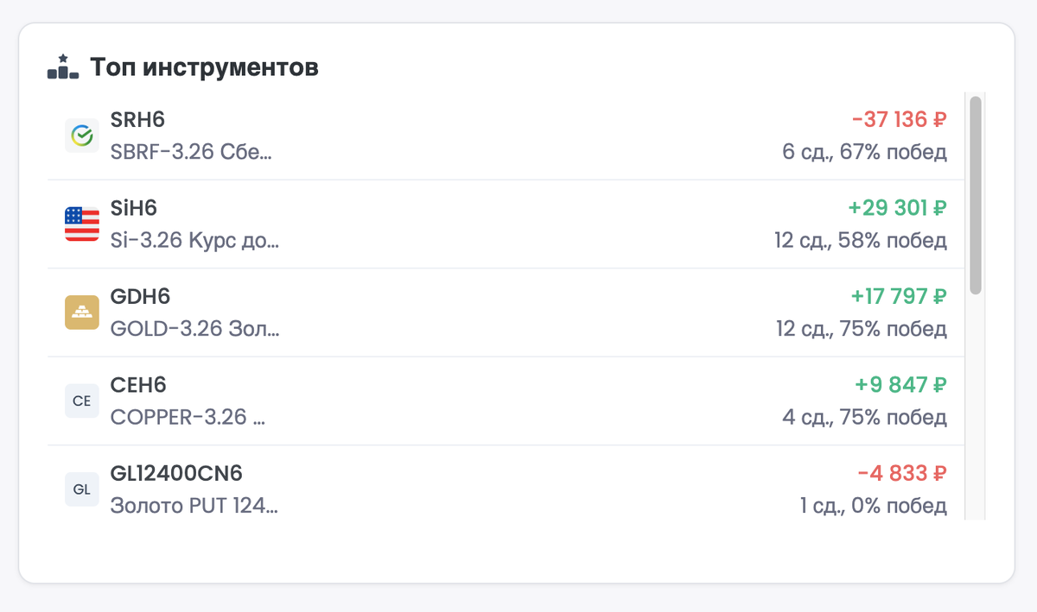Click the ranking podium icon beside the header
Image resolution: width=1037 pixels, height=612 pixels.
pyautogui.click(x=61, y=66)
